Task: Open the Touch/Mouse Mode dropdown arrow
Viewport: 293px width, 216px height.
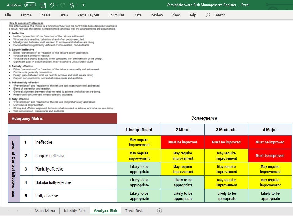Action: tap(77, 5)
